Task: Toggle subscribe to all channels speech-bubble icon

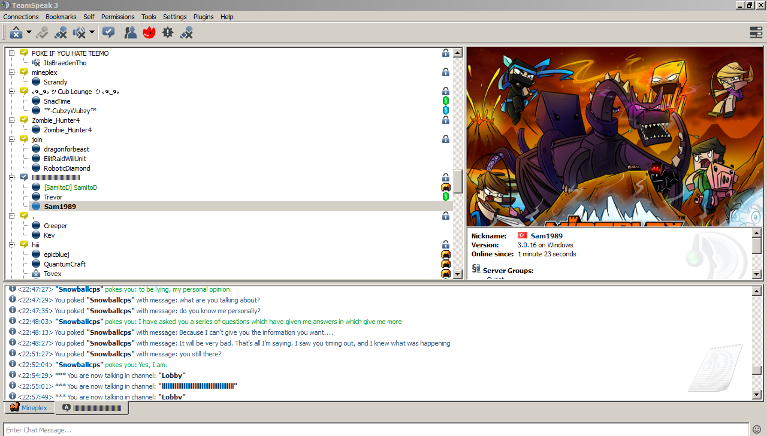Action: point(108,32)
